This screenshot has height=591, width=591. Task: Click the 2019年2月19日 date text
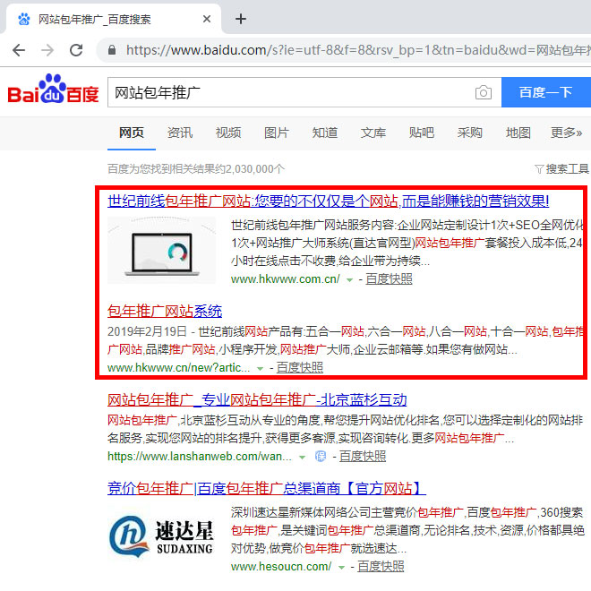[147, 331]
